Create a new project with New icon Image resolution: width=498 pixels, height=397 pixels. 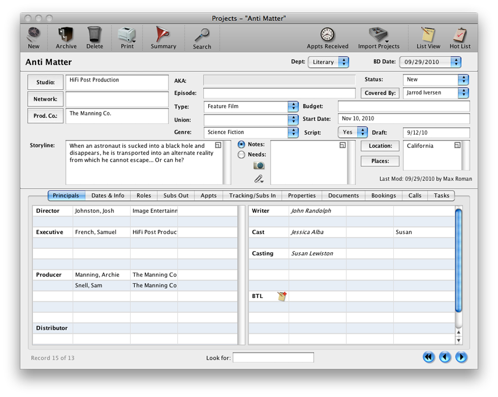pyautogui.click(x=33, y=38)
